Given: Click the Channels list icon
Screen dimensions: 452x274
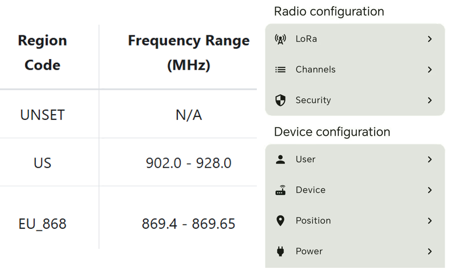Looking at the screenshot, I should (x=280, y=70).
